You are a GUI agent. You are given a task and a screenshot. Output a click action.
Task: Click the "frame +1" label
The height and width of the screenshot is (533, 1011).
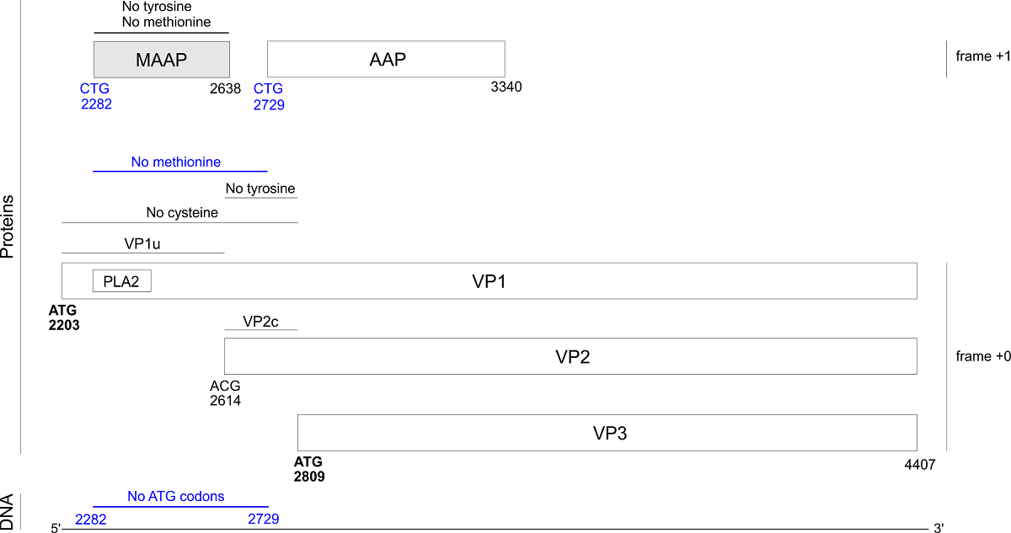tap(982, 56)
